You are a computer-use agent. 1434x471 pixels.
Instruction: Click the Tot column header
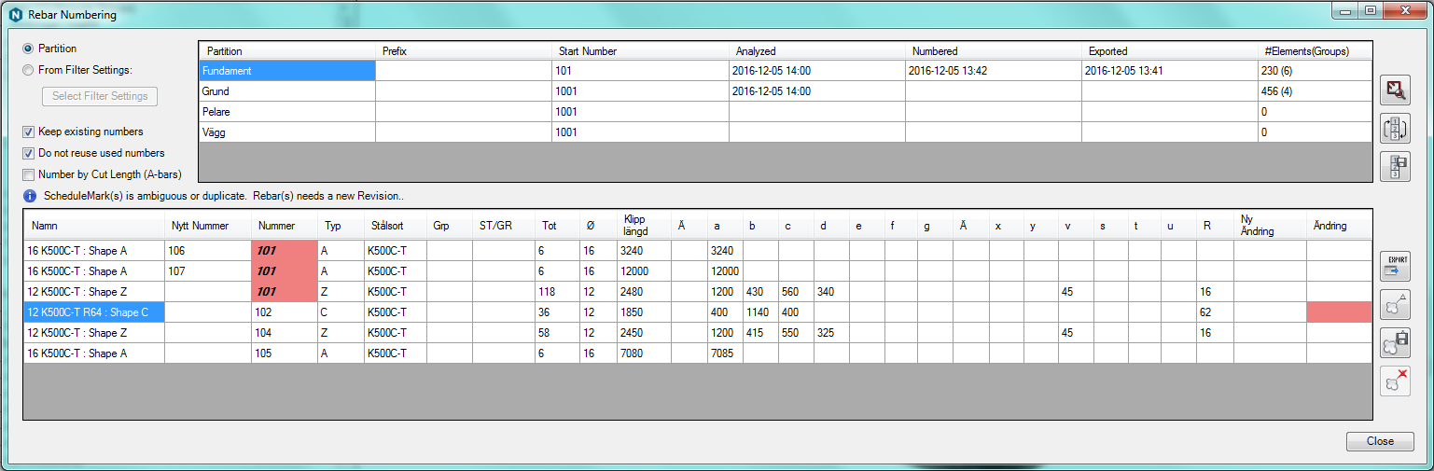558,226
